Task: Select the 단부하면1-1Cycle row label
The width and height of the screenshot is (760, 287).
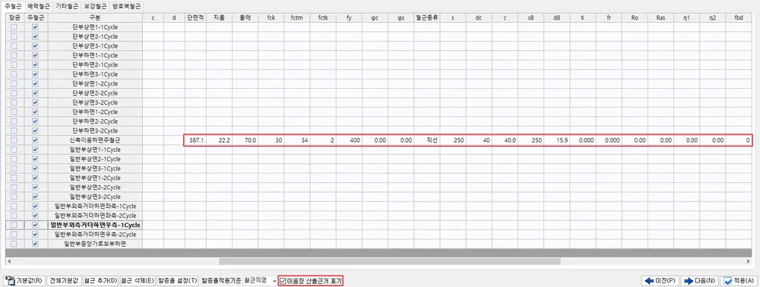Action: pyautogui.click(x=95, y=55)
